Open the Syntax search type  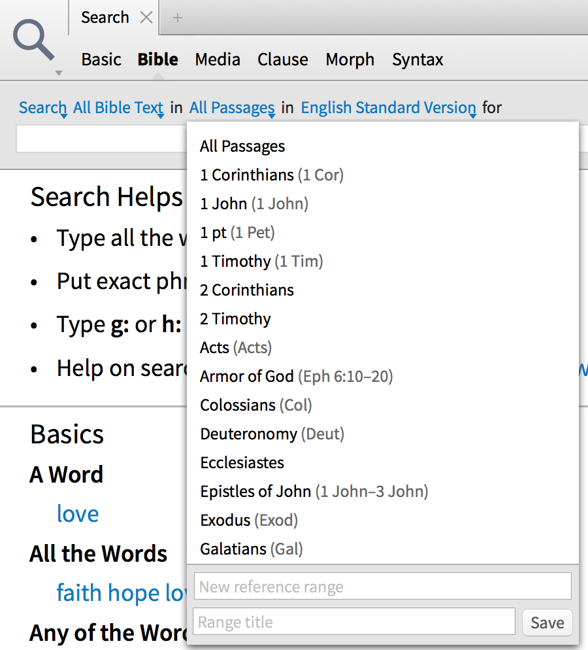pos(417,60)
